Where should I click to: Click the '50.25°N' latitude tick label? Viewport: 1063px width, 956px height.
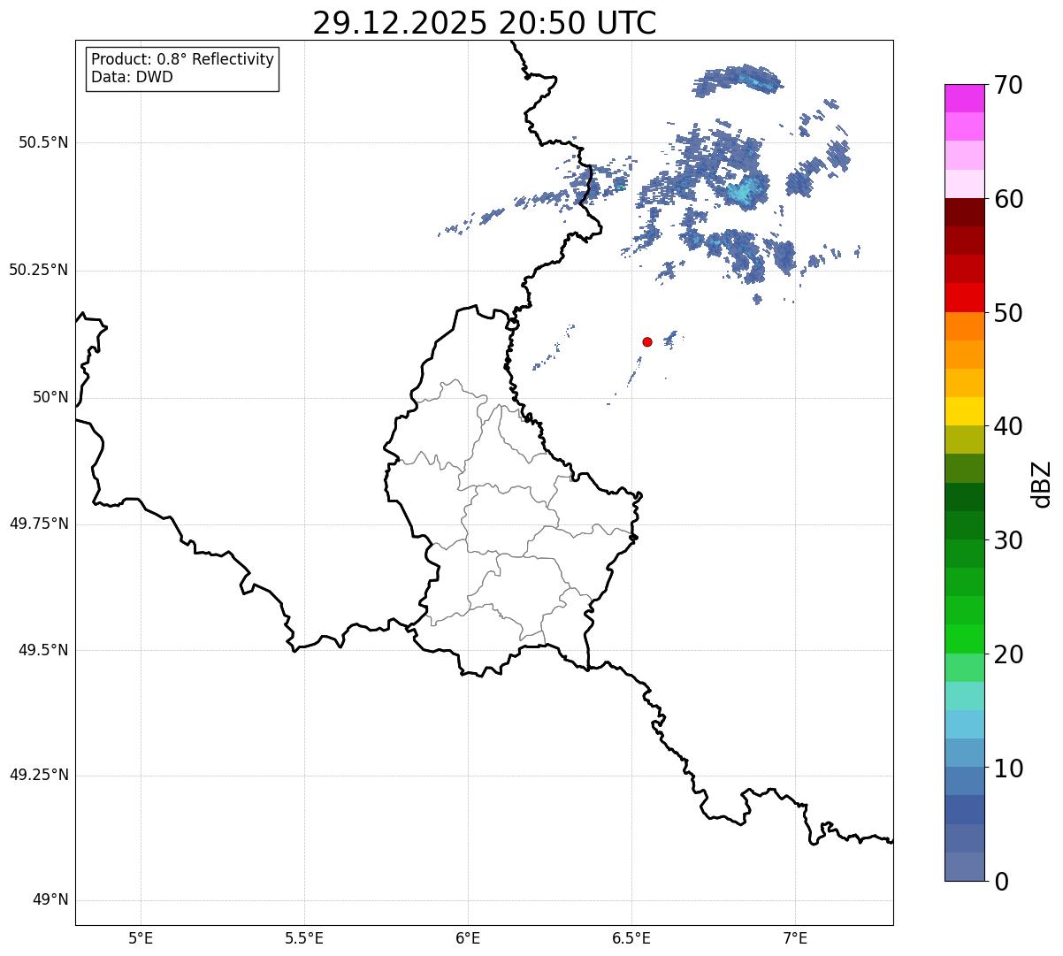coord(39,270)
